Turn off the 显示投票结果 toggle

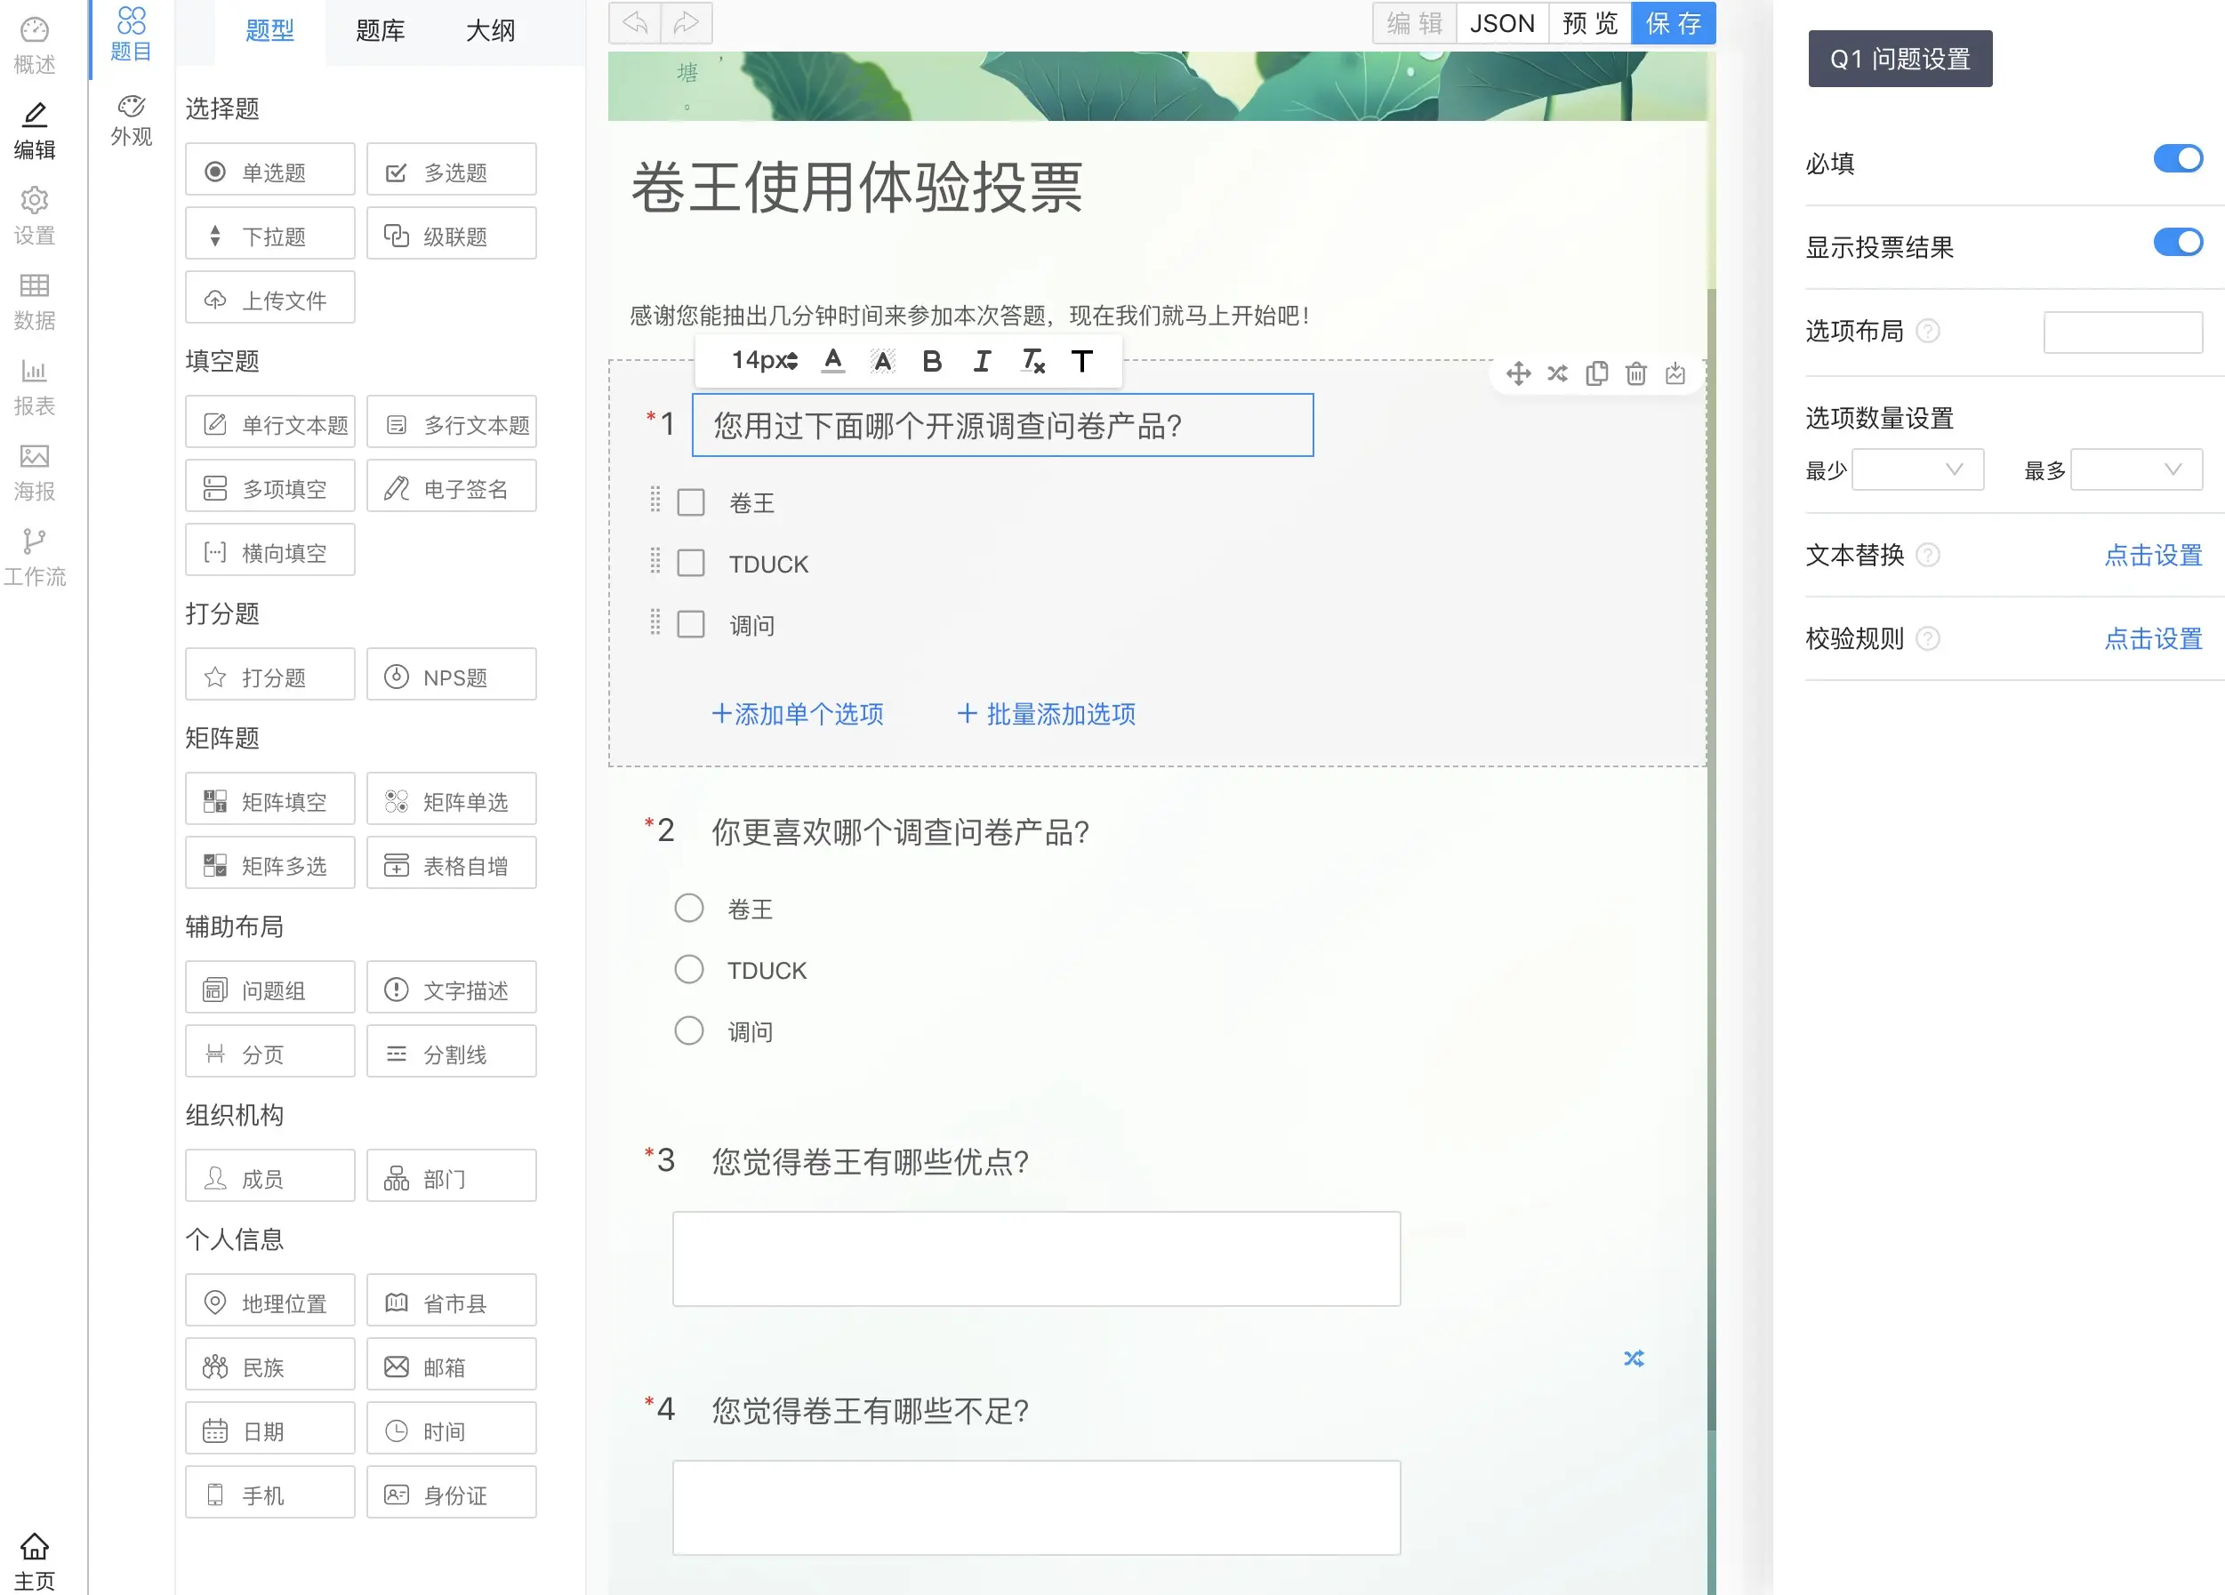click(2178, 243)
